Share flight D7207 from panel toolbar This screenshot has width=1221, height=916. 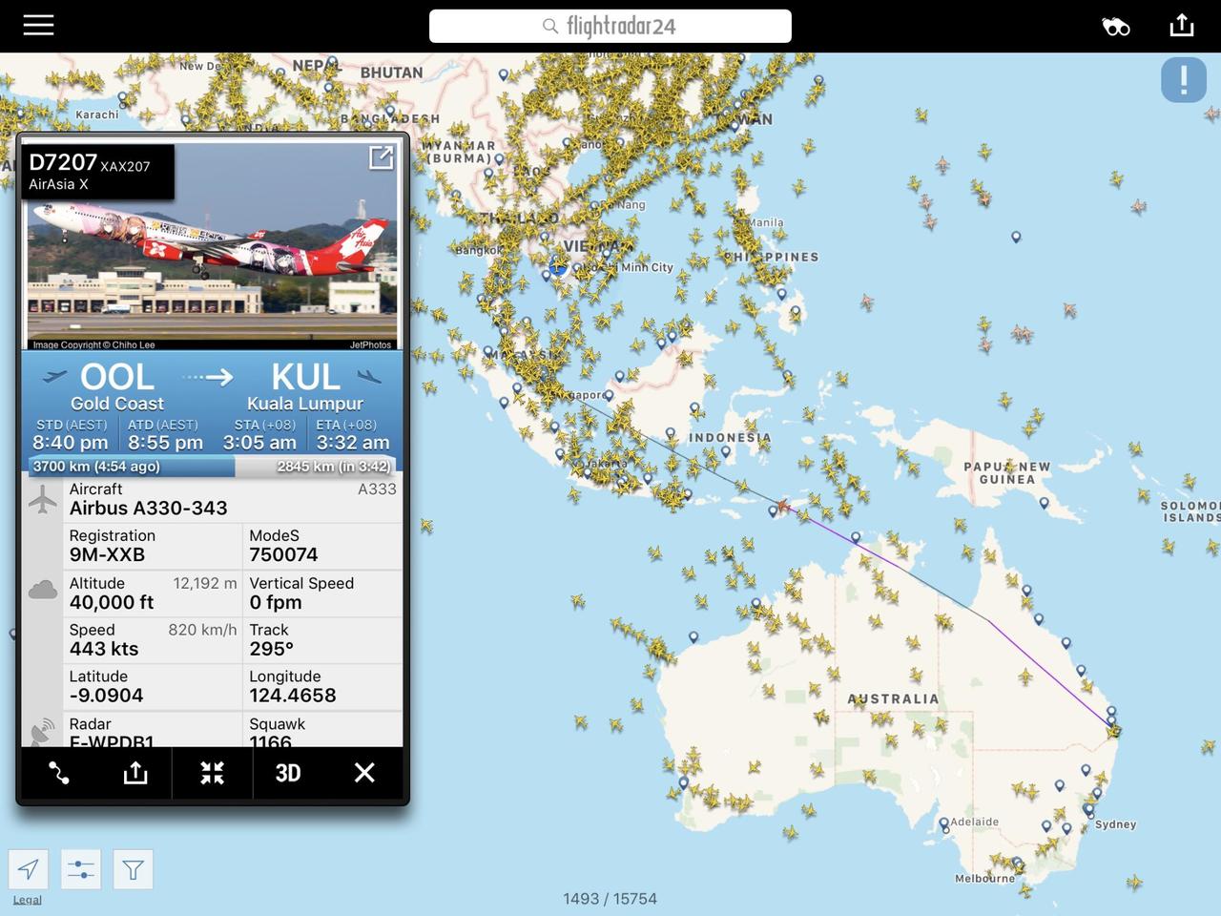[x=135, y=773]
